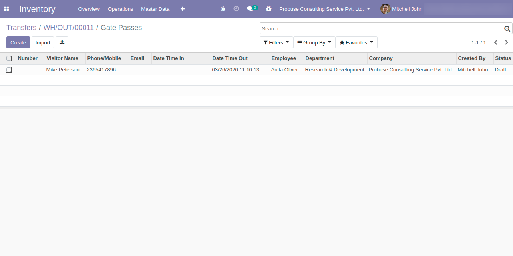Sort by Email column header

[x=140, y=58]
